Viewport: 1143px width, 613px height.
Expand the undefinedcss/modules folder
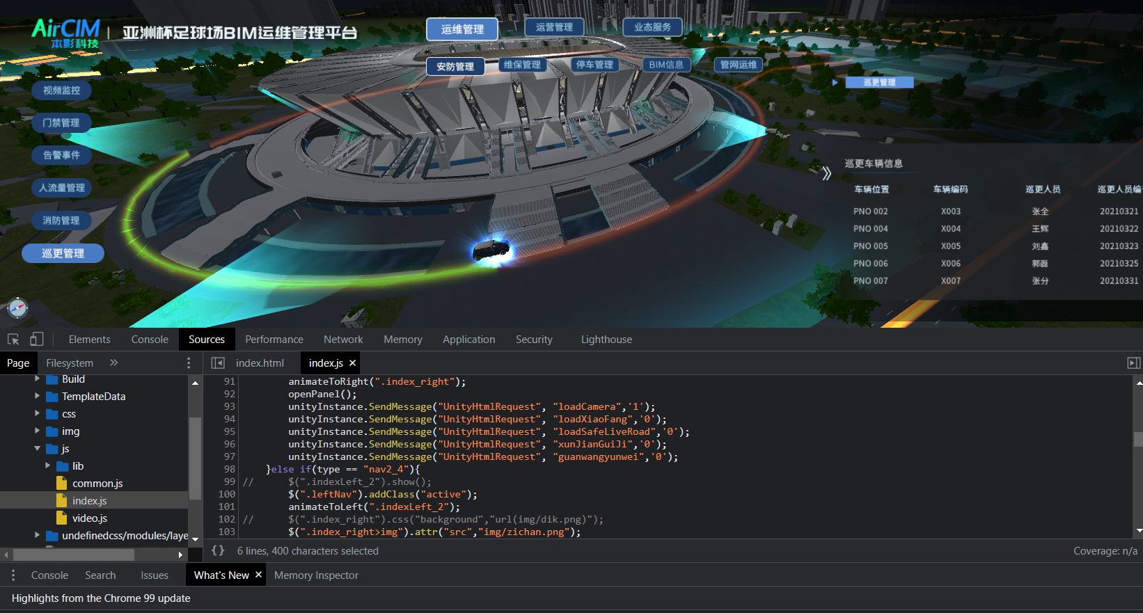[37, 536]
